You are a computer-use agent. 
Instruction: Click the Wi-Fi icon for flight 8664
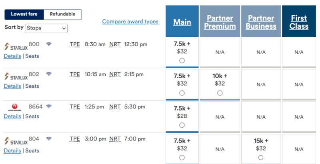tap(48, 107)
